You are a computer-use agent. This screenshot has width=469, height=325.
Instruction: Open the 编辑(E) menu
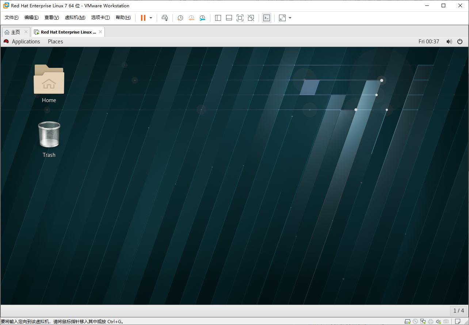pos(31,18)
